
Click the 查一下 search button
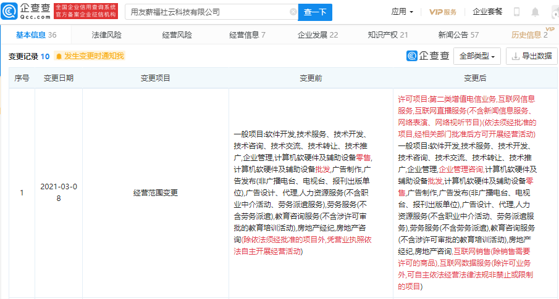click(315, 12)
